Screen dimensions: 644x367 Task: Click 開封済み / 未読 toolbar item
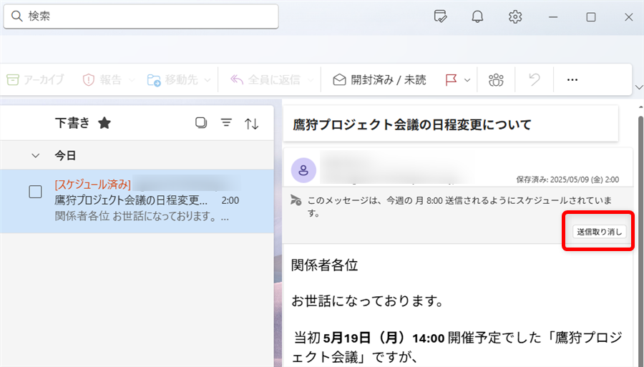379,80
